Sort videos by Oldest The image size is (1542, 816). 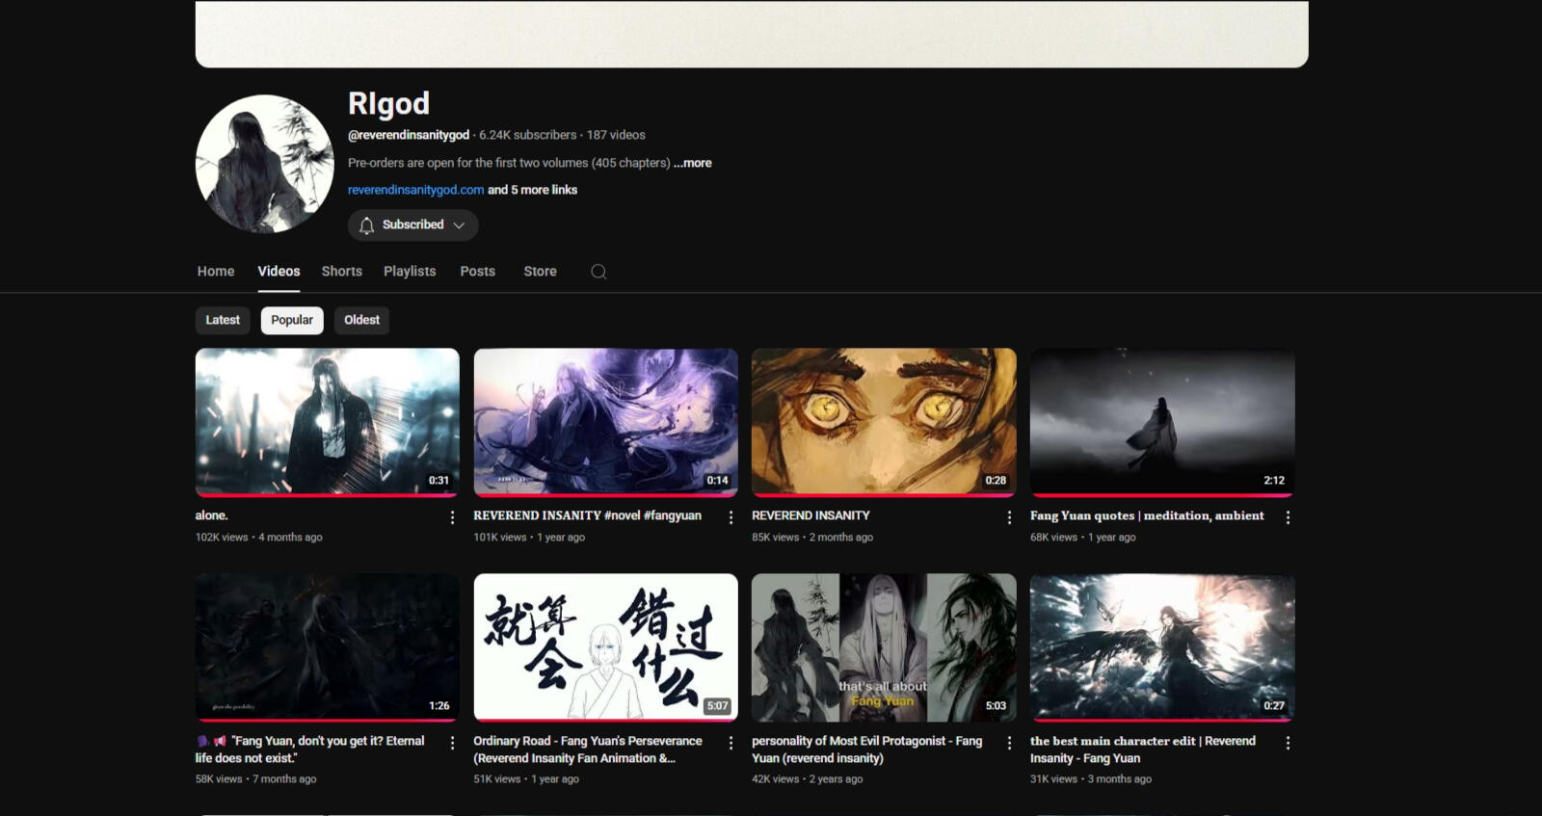(x=361, y=320)
